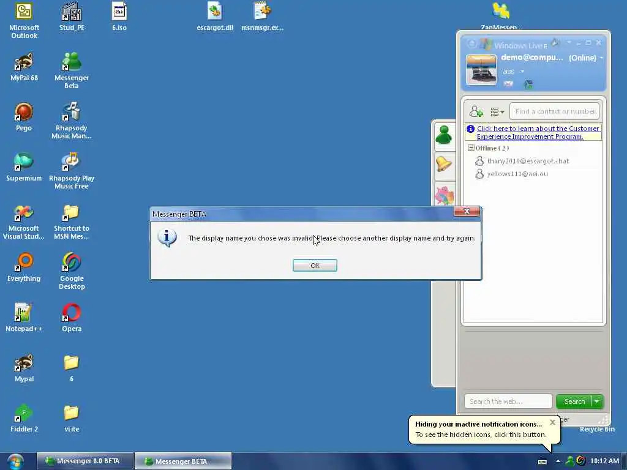Select the 6.iso file on desktop
Viewport: 627px width, 470px height.
point(119,17)
